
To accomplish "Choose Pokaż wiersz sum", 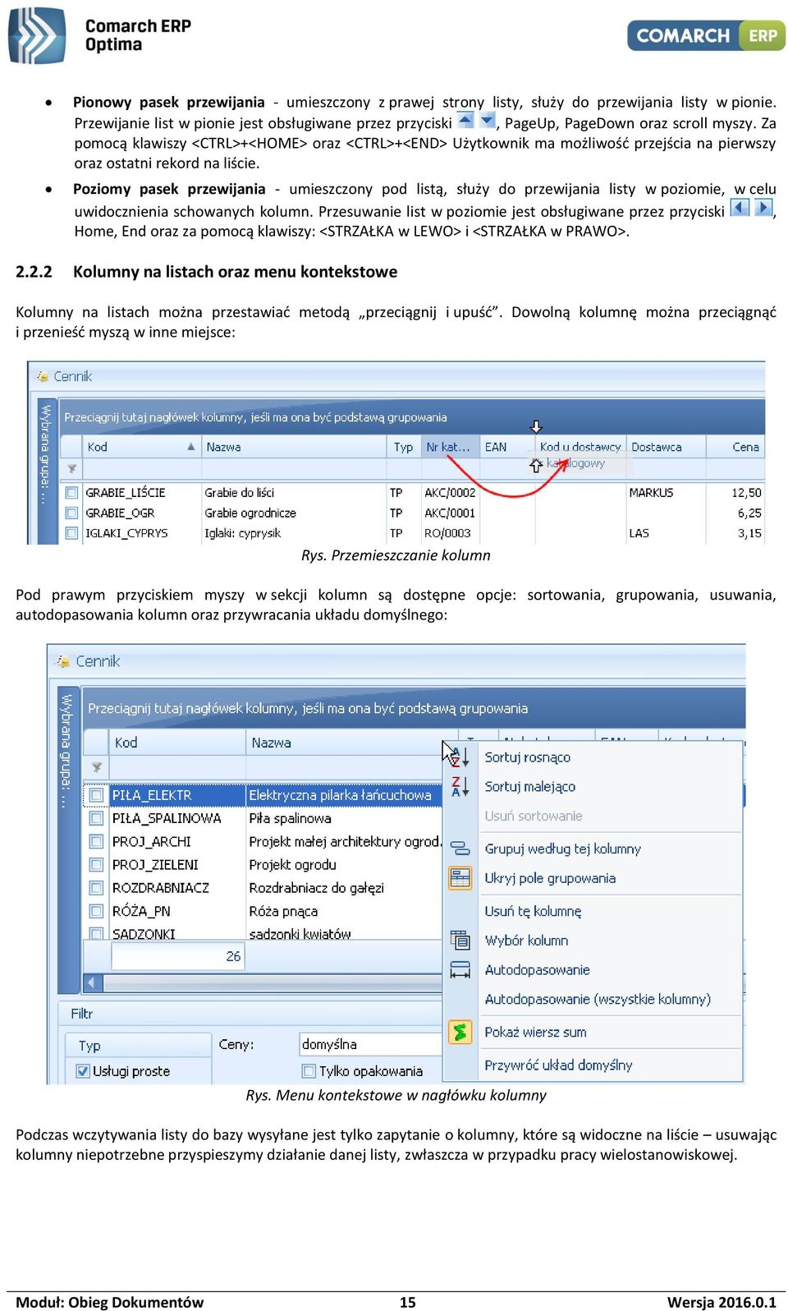I will (535, 1033).
